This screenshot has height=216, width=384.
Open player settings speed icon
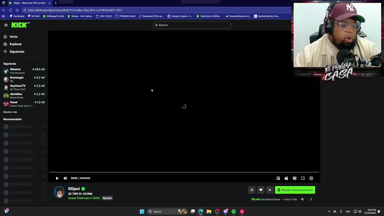pos(311,178)
